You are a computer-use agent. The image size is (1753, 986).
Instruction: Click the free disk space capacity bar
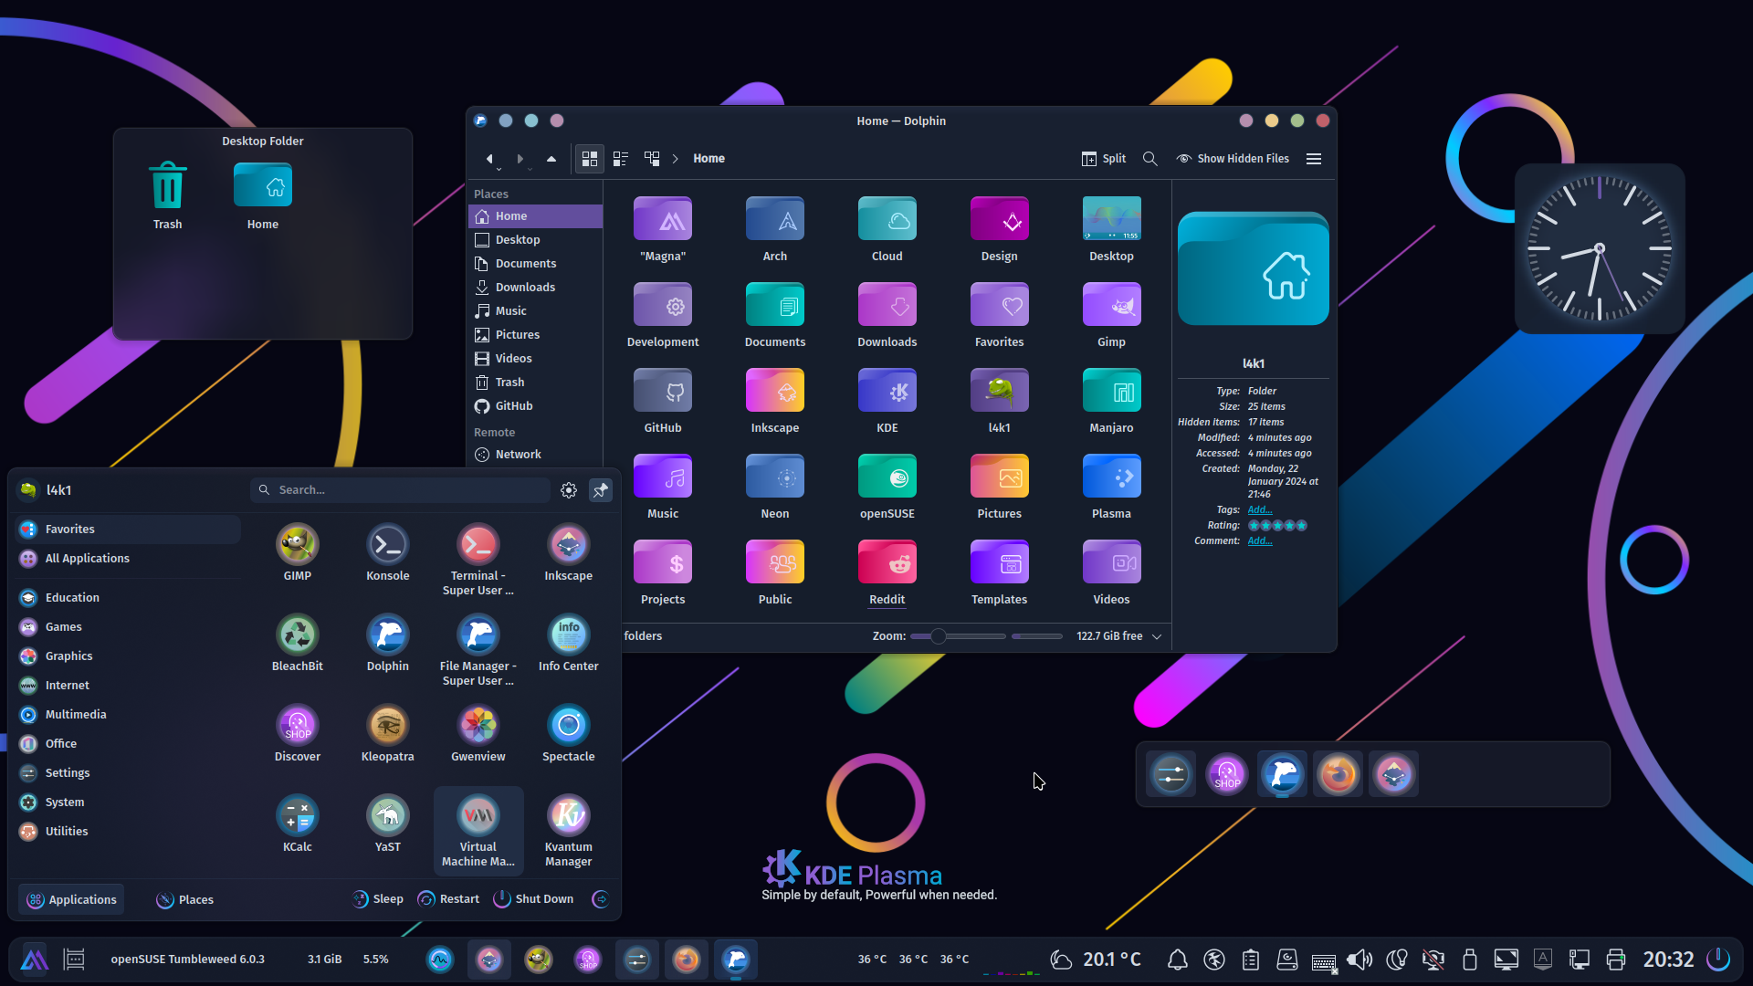pos(1037,636)
